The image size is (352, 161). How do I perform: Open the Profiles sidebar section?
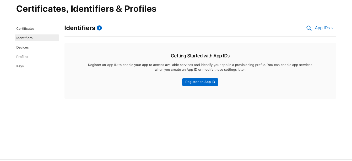coord(22,57)
